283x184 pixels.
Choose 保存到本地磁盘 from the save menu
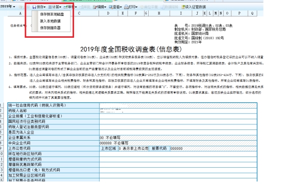[x=52, y=14]
